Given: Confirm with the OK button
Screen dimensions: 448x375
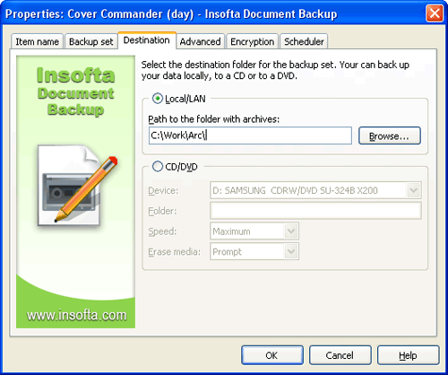Looking at the screenshot, I should pyautogui.click(x=272, y=355).
